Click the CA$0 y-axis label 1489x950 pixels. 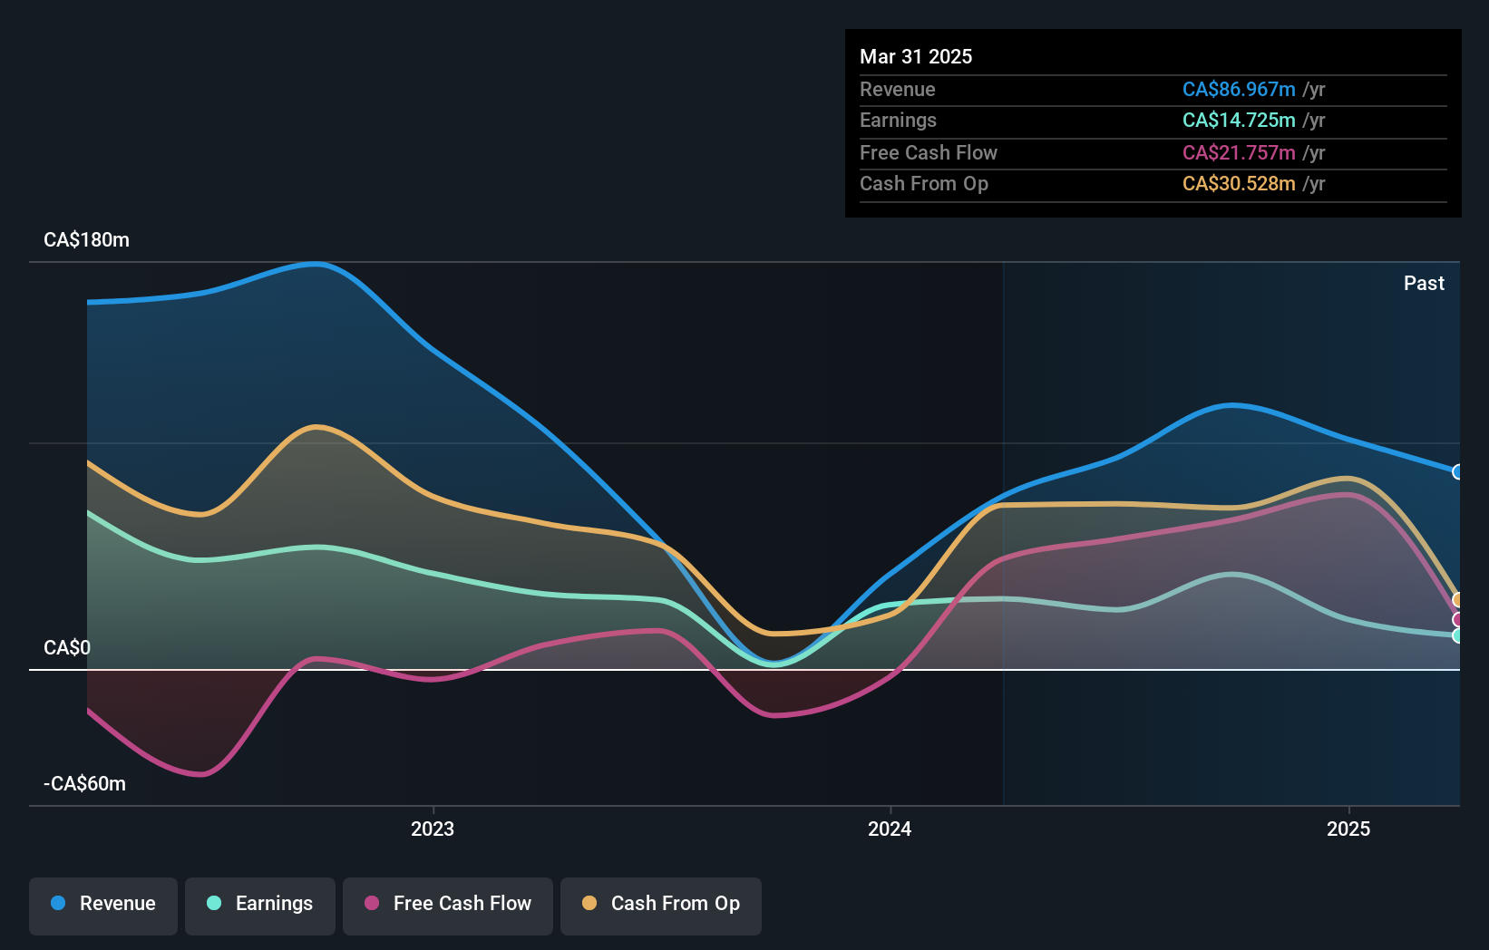[67, 647]
